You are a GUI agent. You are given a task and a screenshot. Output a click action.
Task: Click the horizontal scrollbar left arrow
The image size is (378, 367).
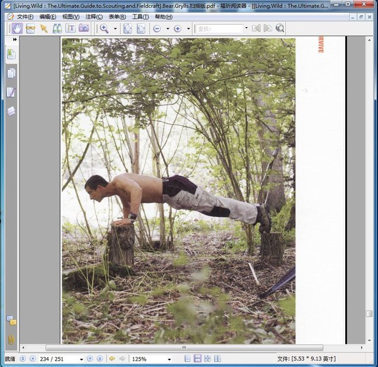(x=23, y=347)
